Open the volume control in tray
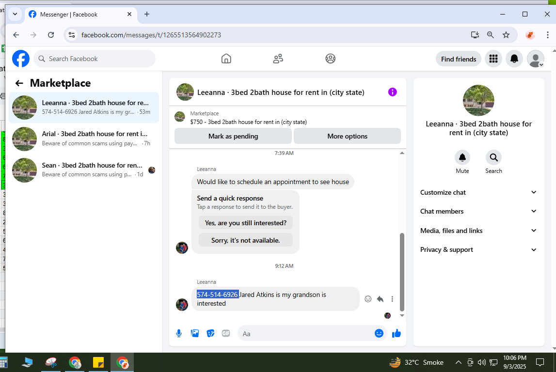 (481, 362)
